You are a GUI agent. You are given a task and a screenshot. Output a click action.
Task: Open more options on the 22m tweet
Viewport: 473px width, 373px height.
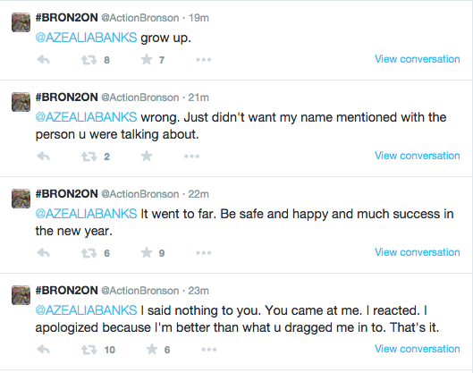coord(203,253)
